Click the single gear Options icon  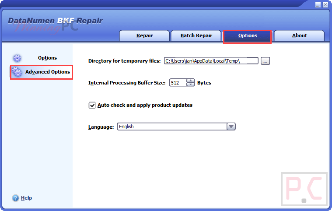pos(17,58)
